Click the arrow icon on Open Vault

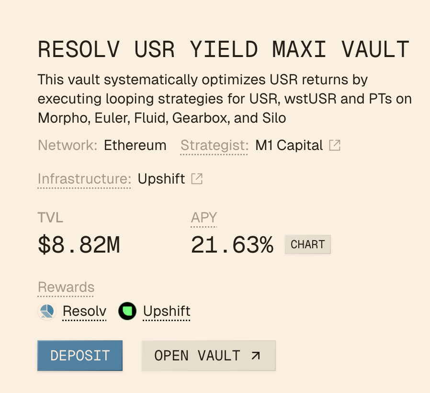256,356
